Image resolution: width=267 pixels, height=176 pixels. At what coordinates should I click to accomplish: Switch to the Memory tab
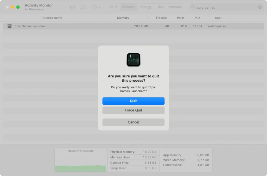coord(129,7)
